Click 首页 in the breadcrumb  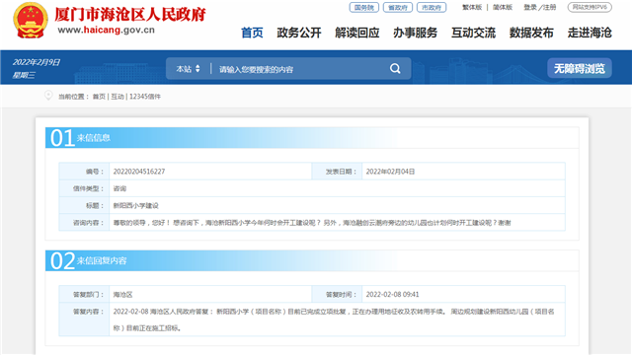tap(99, 97)
